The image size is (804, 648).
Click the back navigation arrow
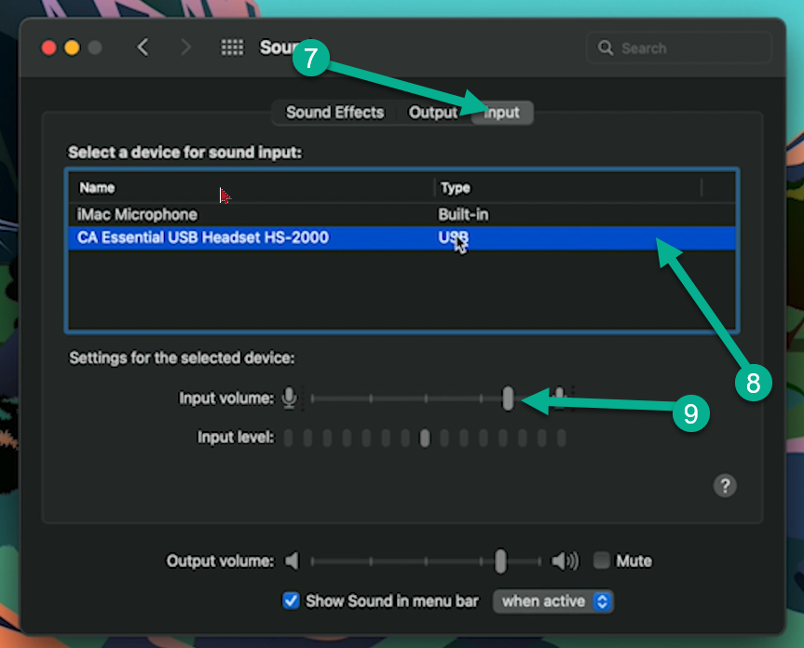(141, 47)
